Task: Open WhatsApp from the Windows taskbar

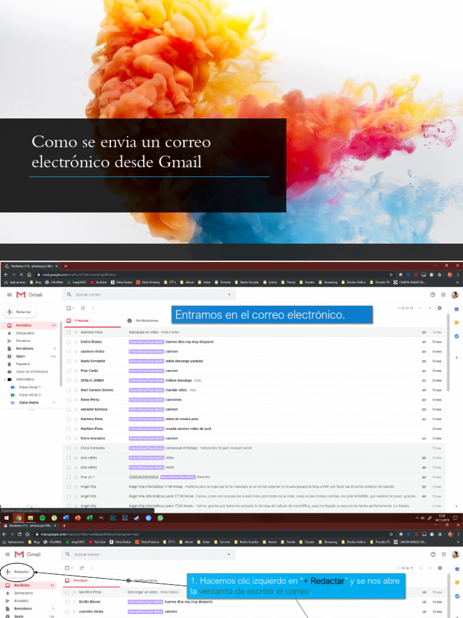Action: pyautogui.click(x=160, y=518)
